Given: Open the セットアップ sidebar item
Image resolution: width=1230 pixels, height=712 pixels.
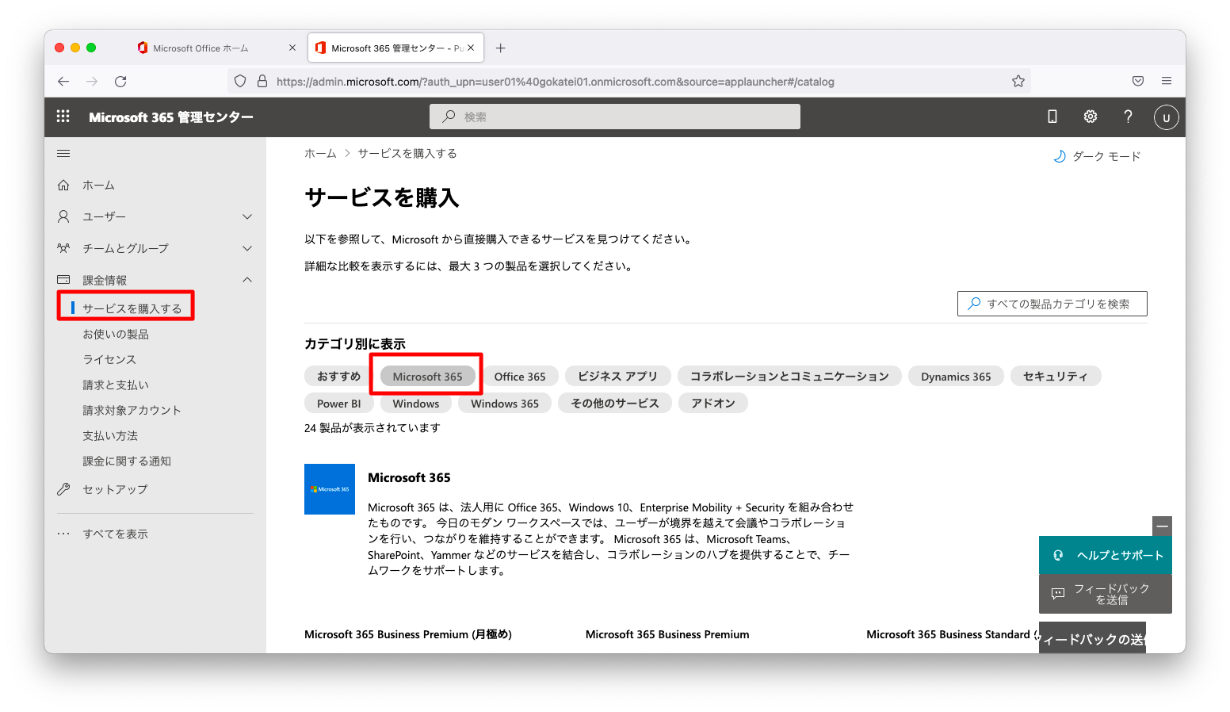Looking at the screenshot, I should (x=115, y=489).
